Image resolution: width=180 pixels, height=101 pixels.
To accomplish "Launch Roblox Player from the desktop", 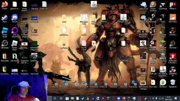I will click(x=15, y=45).
